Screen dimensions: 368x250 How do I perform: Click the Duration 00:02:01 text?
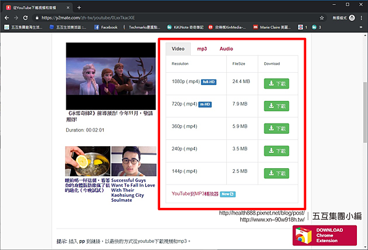click(85, 130)
